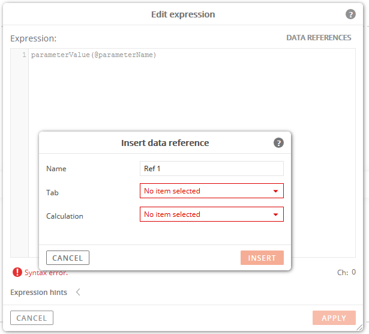
Task: Click the red Syntax error warning icon
Action: coord(17,272)
